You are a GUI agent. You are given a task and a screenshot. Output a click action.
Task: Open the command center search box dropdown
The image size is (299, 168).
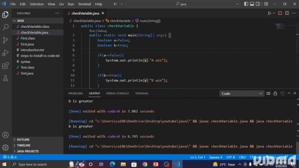(x=237, y=4)
